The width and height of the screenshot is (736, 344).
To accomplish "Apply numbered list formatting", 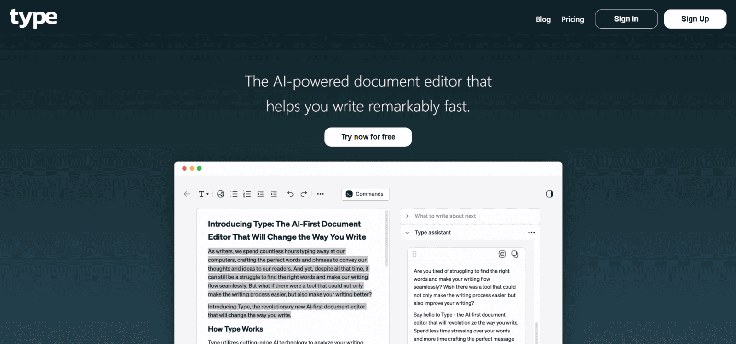I will pyautogui.click(x=247, y=194).
